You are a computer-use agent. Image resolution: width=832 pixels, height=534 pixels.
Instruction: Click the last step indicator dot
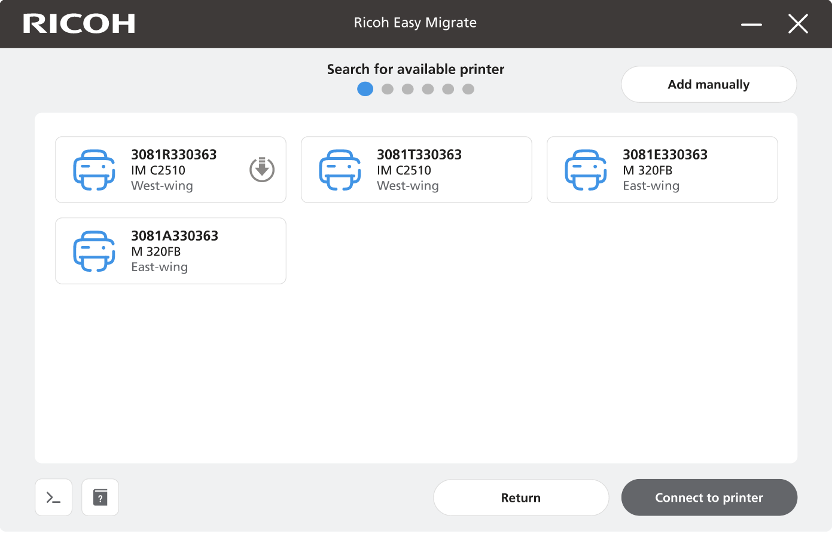(x=468, y=89)
